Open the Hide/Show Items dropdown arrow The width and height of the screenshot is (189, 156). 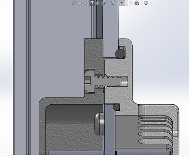pyautogui.click(x=126, y=3)
